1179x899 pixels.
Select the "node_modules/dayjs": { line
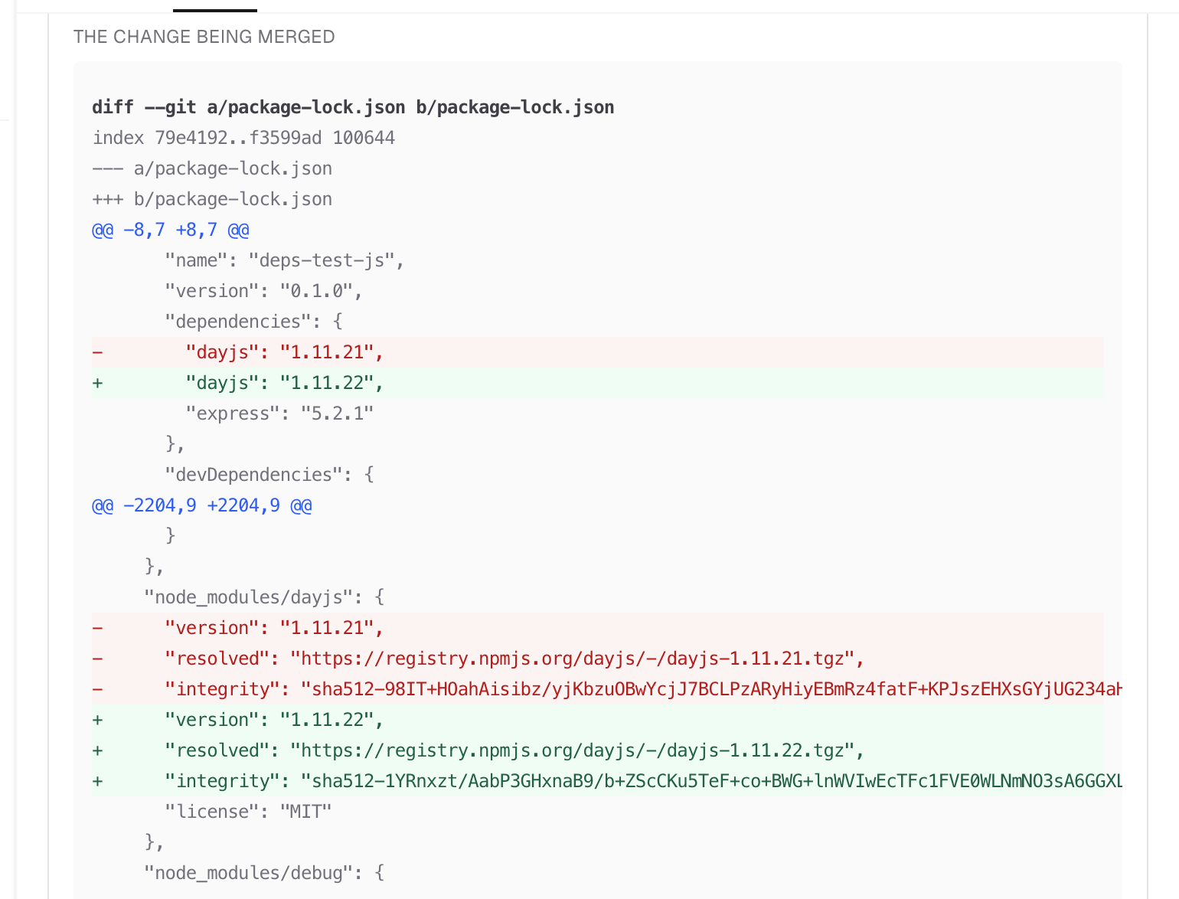264,597
